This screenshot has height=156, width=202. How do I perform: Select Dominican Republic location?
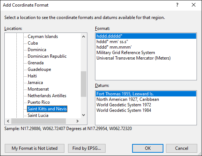point(47,56)
